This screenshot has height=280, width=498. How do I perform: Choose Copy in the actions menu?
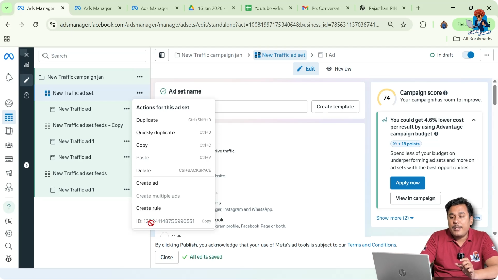pos(174,145)
